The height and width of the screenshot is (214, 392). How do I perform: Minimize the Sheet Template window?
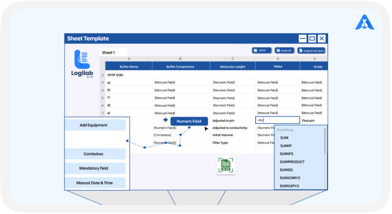pyautogui.click(x=302, y=38)
